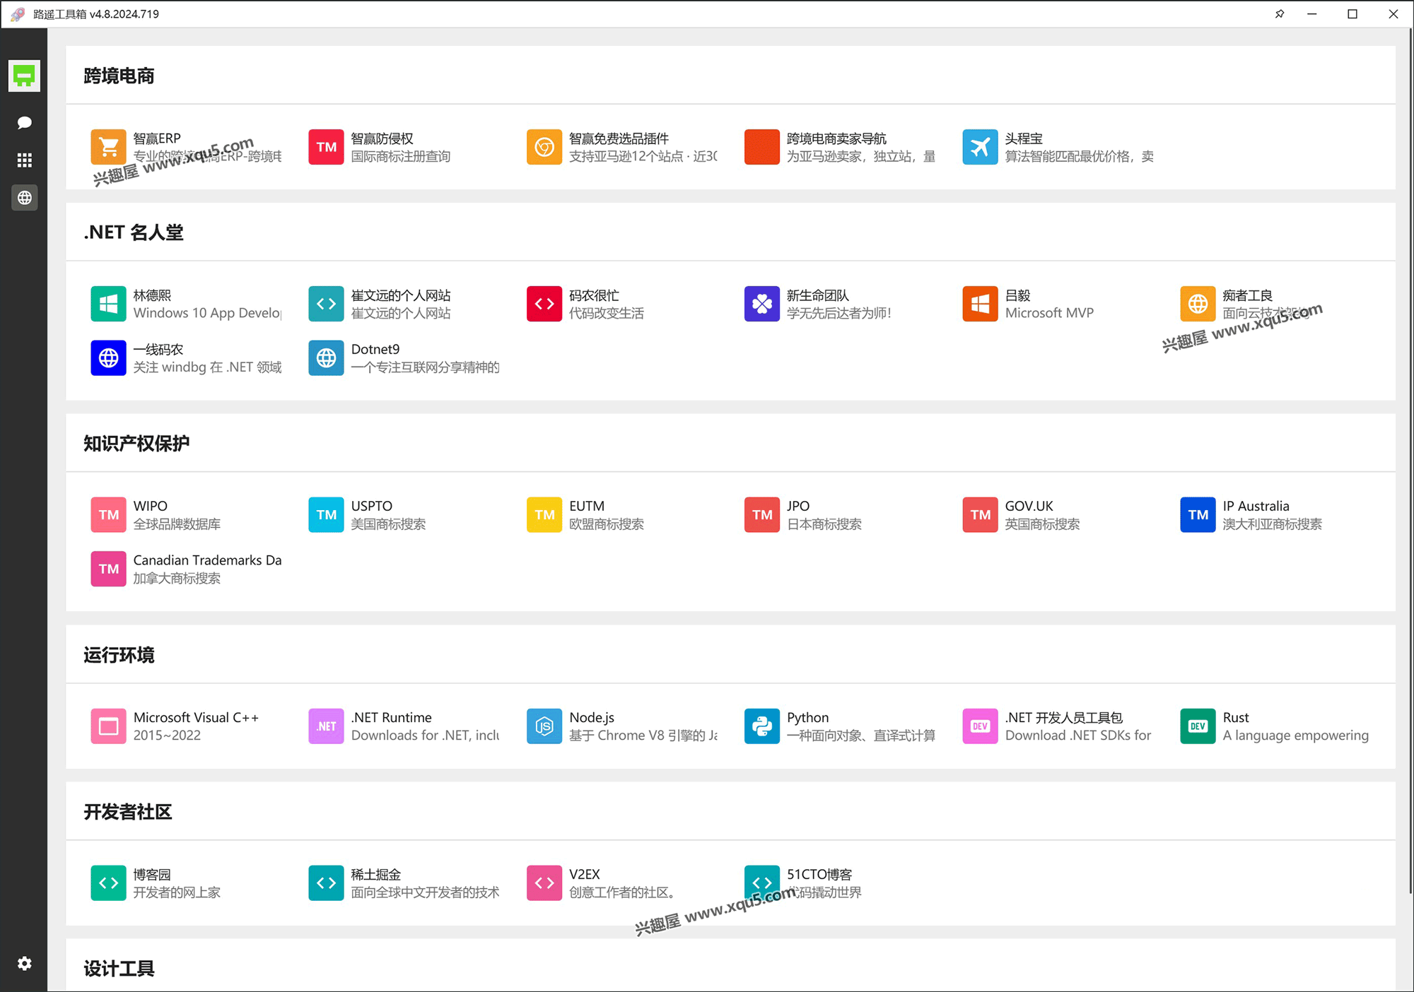Click the 知识产权保护 section heading
1414x992 pixels.
pyautogui.click(x=136, y=443)
